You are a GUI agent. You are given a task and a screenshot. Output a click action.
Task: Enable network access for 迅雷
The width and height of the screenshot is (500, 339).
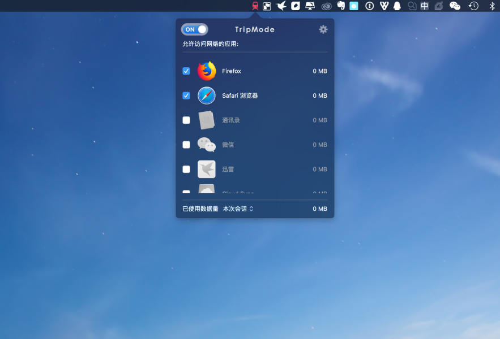(186, 169)
